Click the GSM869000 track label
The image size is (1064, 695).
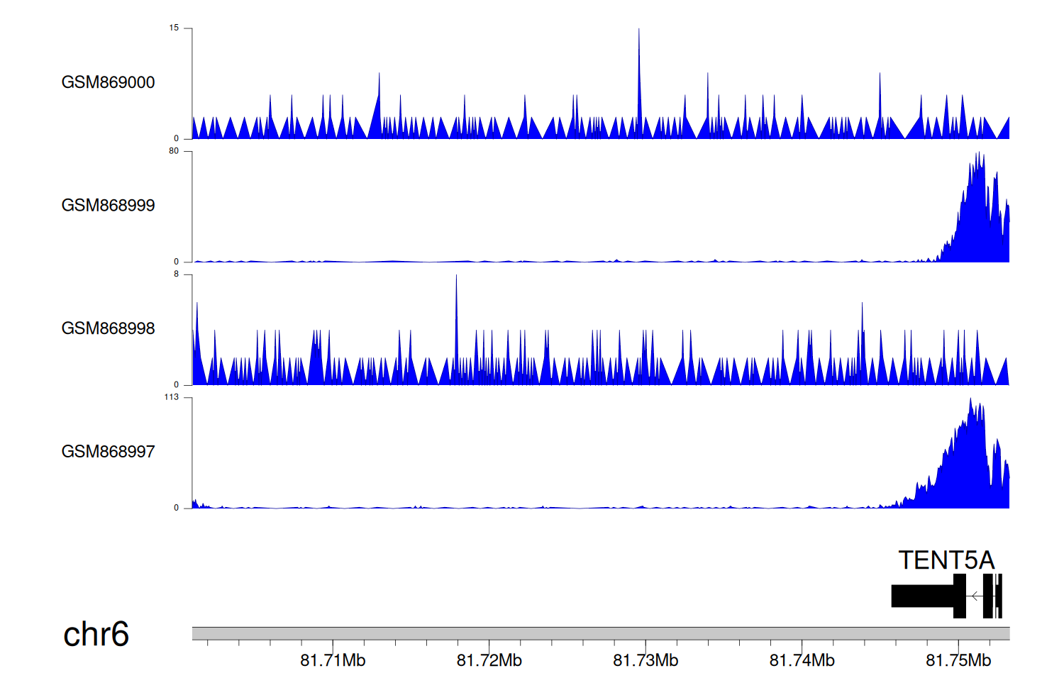point(108,82)
